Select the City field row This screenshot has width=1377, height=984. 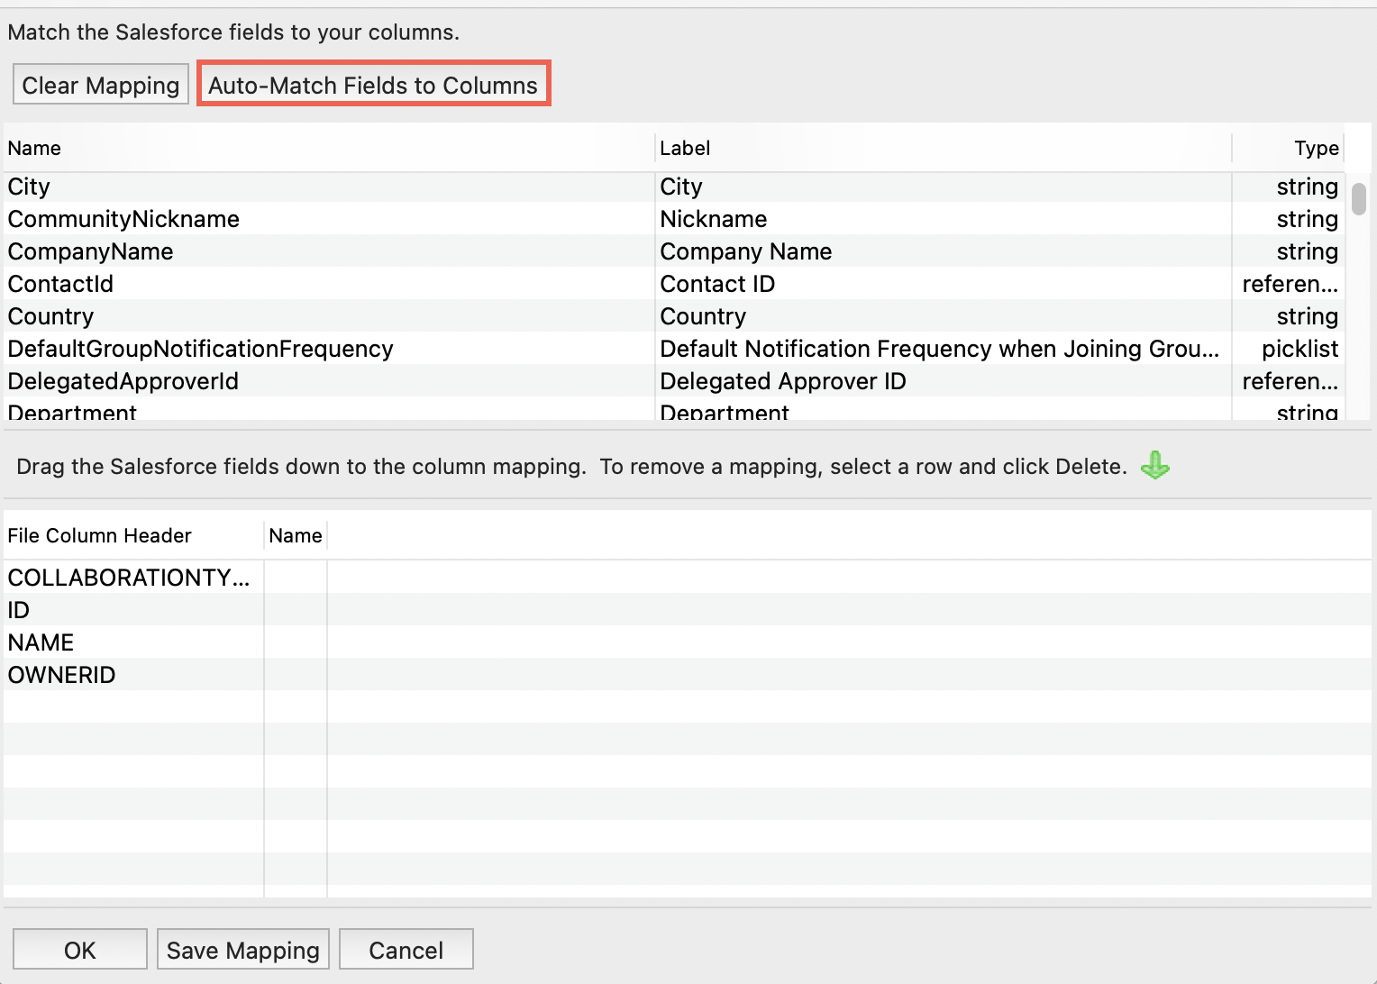[674, 187]
